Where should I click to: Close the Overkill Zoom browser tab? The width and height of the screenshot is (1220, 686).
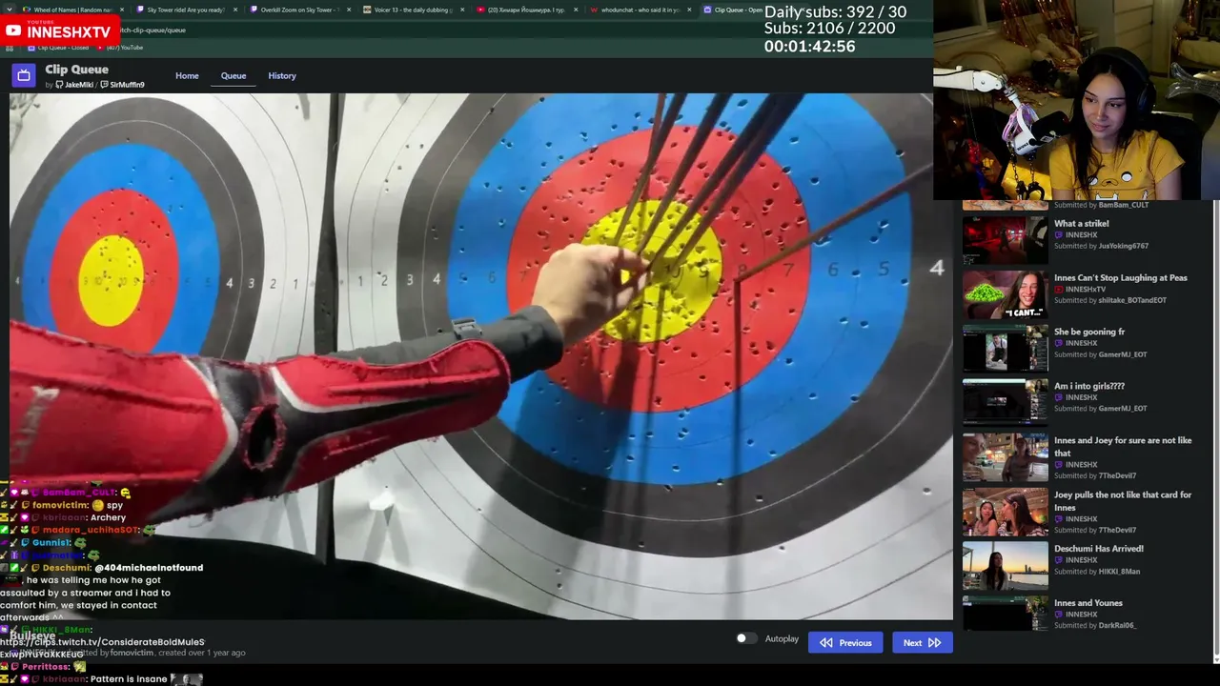click(x=349, y=10)
